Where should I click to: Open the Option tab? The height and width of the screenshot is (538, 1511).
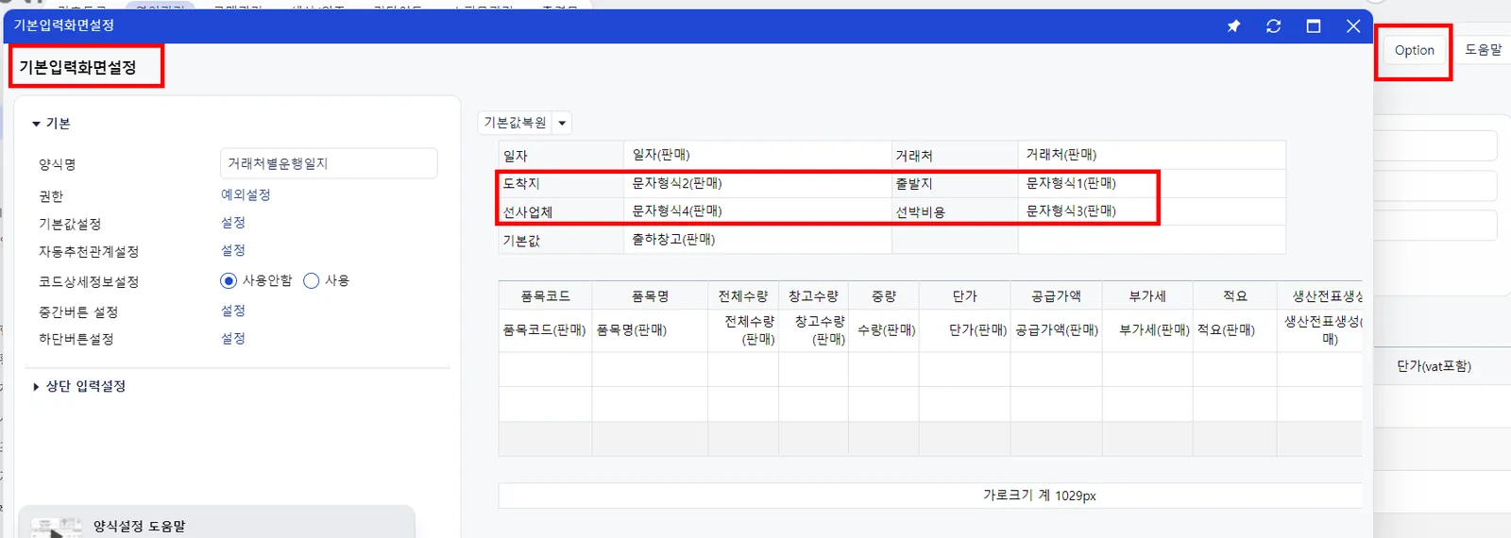pyautogui.click(x=1414, y=50)
